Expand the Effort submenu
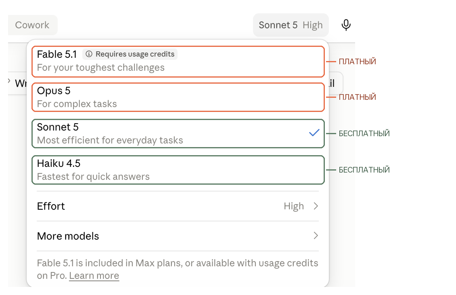The image size is (456, 295). coord(178,206)
